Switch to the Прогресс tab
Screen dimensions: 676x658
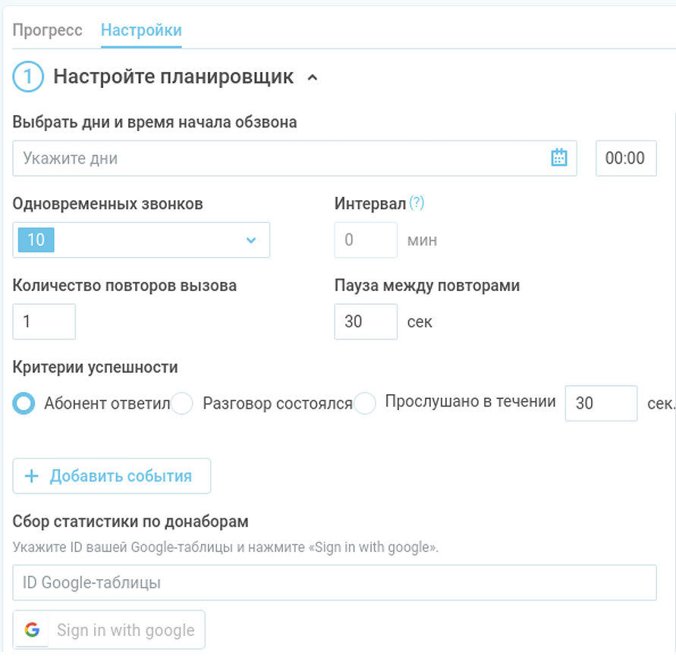coord(48,30)
